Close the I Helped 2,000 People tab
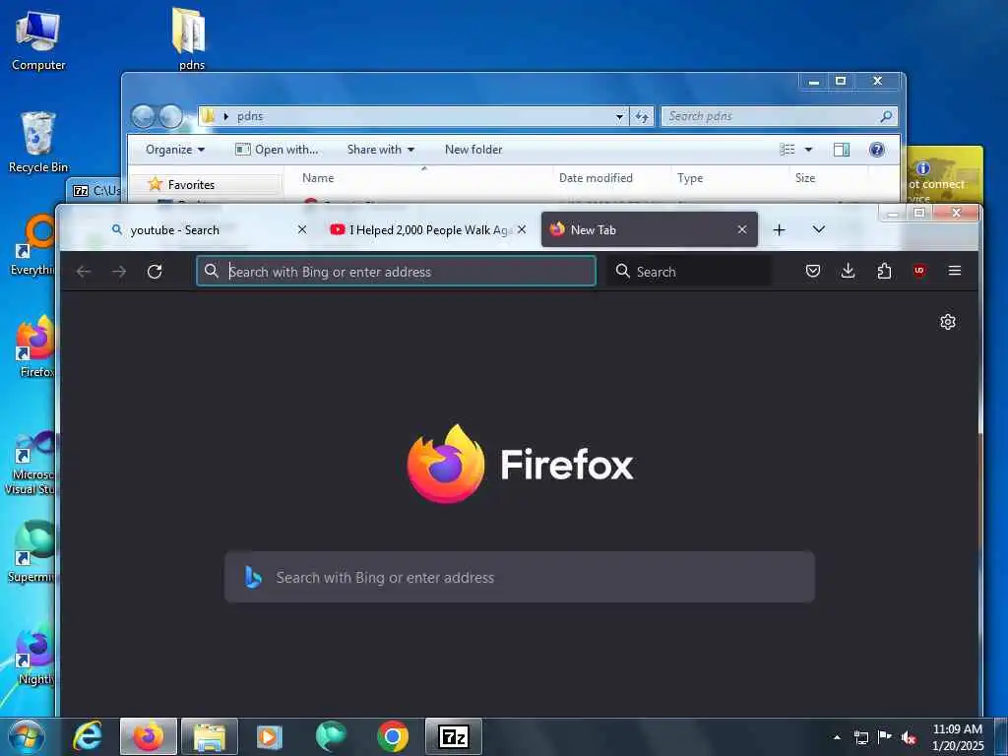This screenshot has width=1008, height=756. pyautogui.click(x=522, y=229)
